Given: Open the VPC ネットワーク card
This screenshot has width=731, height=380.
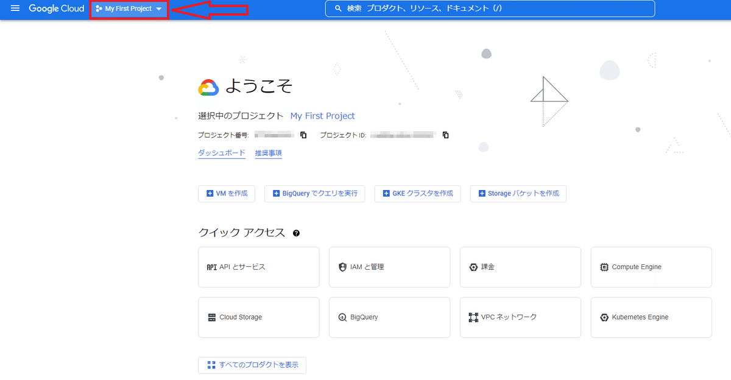Looking at the screenshot, I should pyautogui.click(x=521, y=317).
